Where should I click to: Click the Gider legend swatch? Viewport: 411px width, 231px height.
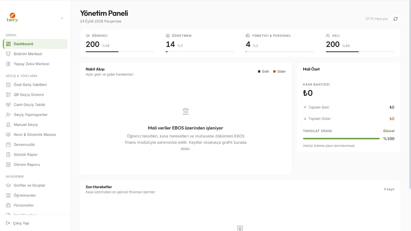(x=274, y=72)
